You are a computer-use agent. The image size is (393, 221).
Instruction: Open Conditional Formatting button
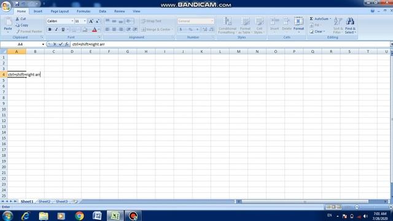227,25
